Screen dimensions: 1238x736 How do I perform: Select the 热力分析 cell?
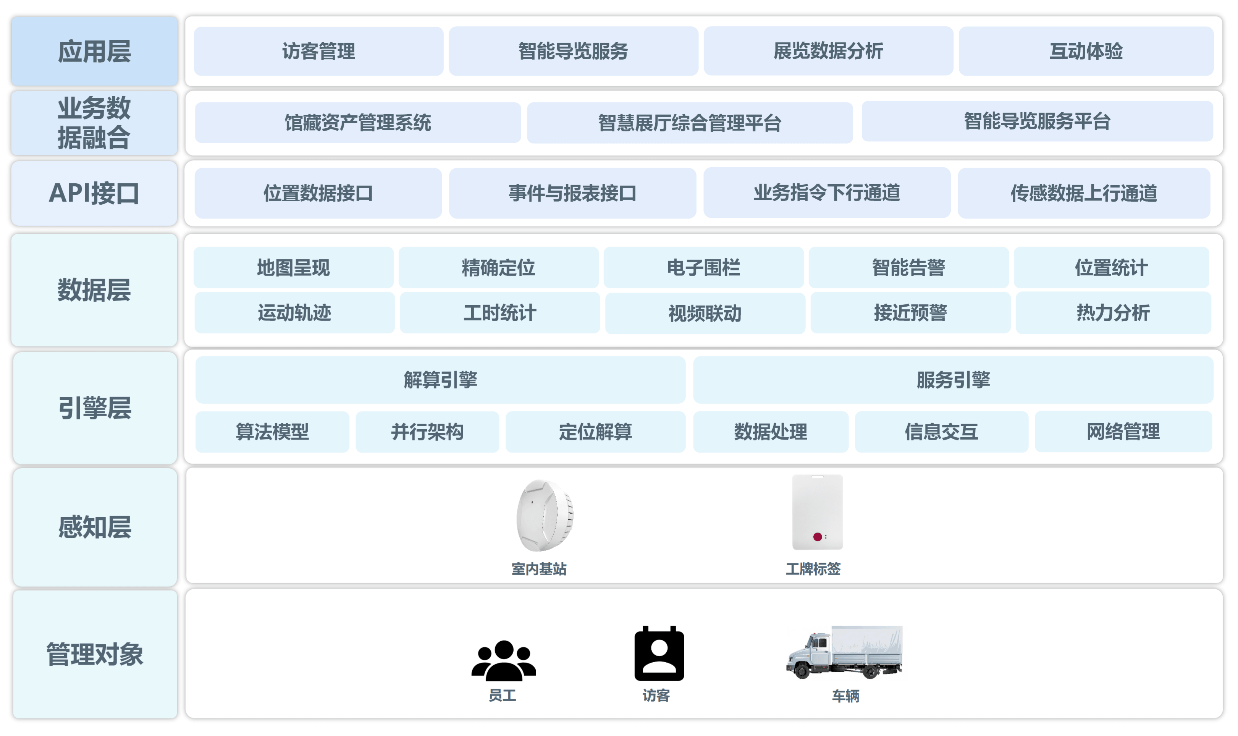1113,312
